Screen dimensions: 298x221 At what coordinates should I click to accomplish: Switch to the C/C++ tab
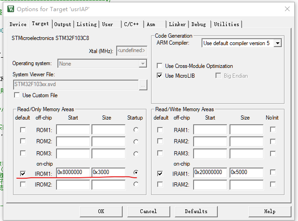(x=132, y=24)
